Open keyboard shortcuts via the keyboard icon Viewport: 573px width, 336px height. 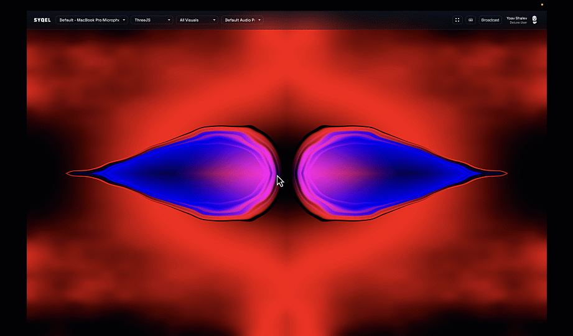coord(471,20)
